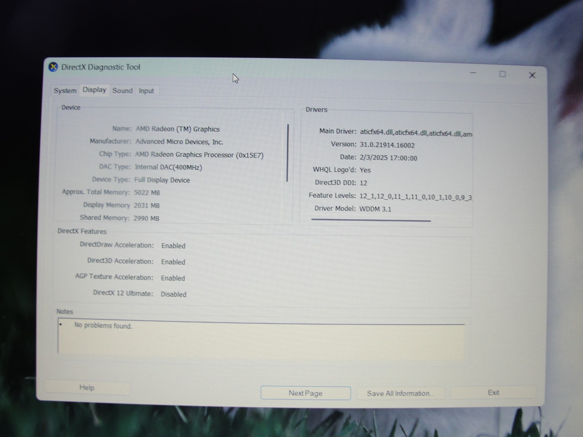Click the Next Page button
This screenshot has width=583, height=437.
[x=306, y=393]
